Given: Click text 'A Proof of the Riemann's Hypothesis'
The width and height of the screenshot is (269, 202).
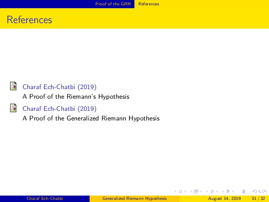Looking at the screenshot, I should click(x=76, y=97).
